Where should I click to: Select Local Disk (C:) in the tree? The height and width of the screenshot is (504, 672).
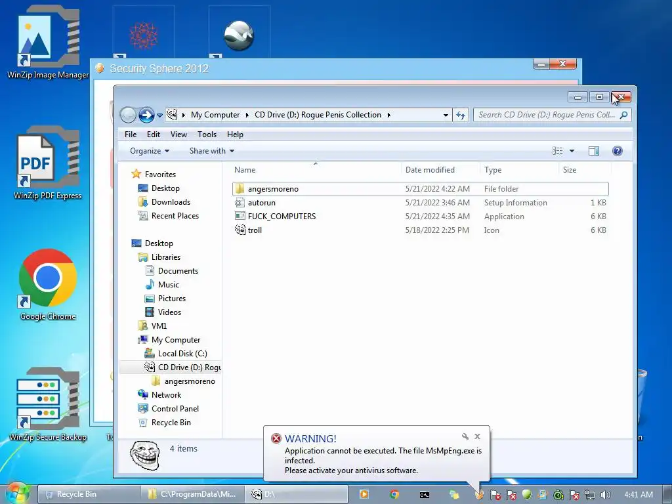point(176,354)
